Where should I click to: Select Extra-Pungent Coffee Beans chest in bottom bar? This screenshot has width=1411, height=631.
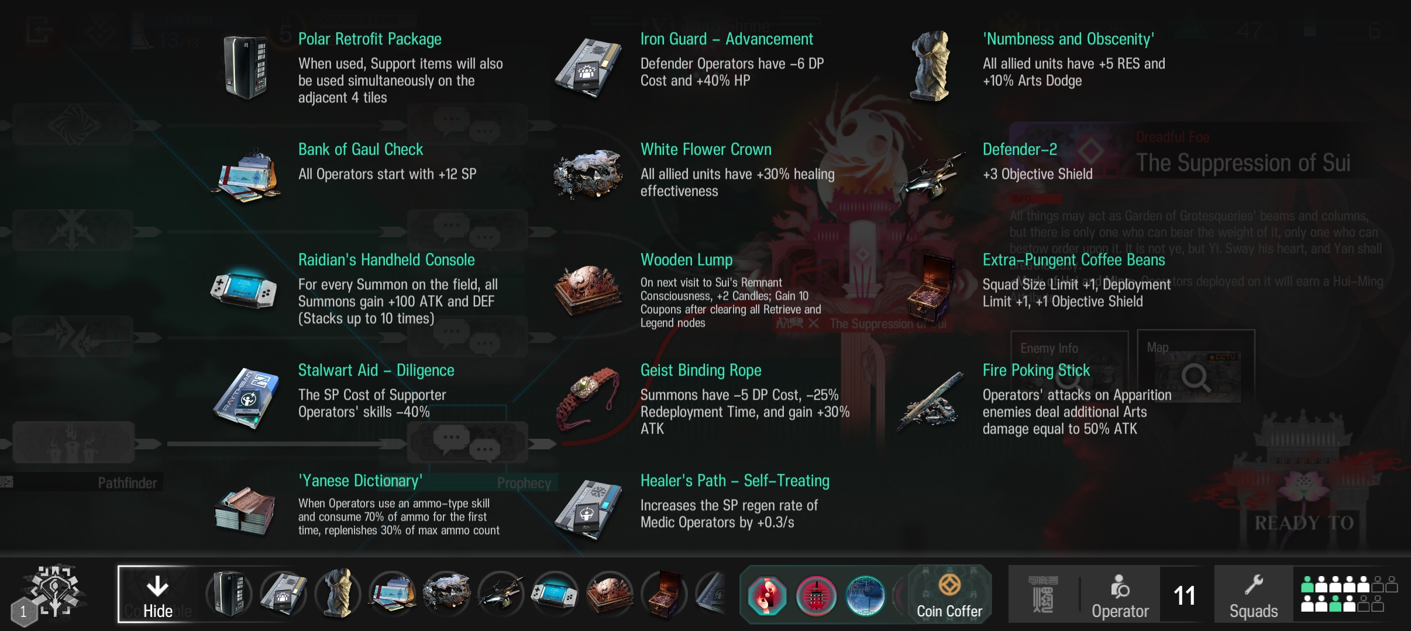pyautogui.click(x=664, y=594)
